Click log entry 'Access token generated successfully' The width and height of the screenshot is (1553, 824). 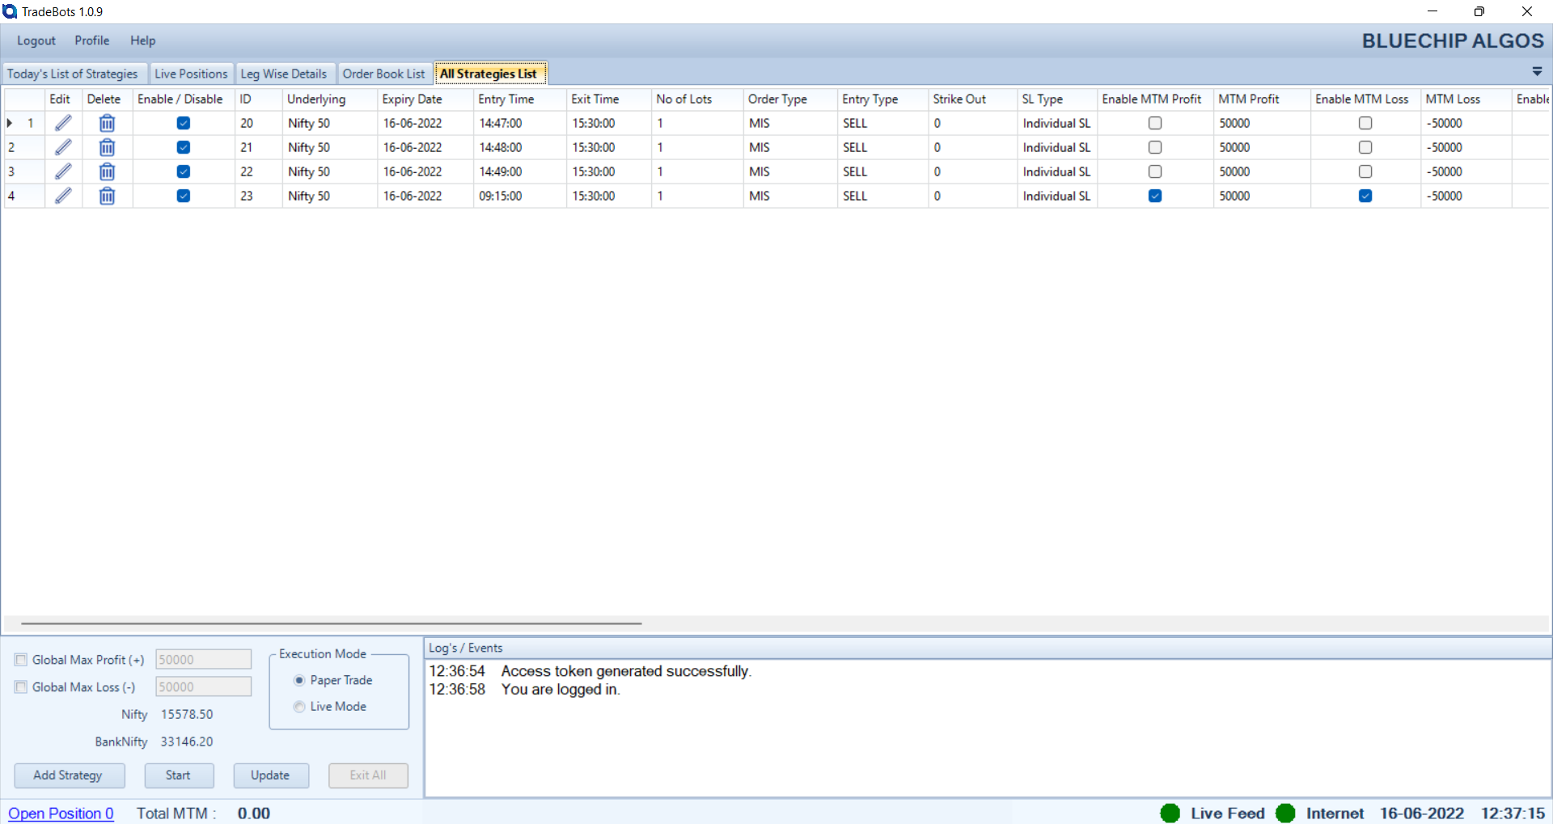pyautogui.click(x=626, y=671)
